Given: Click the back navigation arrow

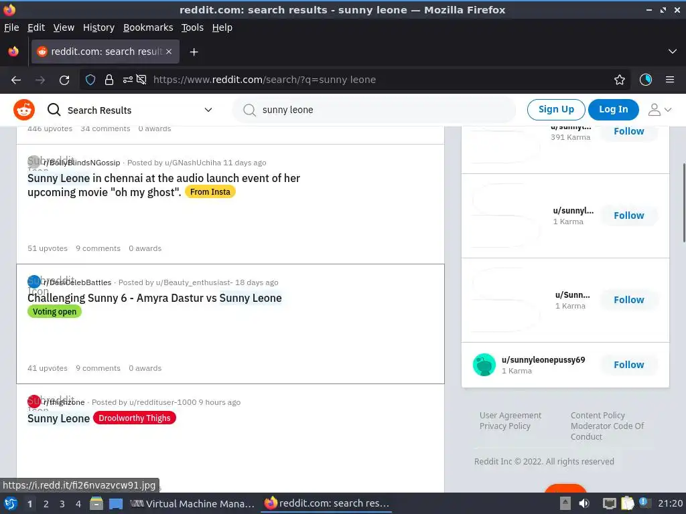Looking at the screenshot, I should (16, 80).
